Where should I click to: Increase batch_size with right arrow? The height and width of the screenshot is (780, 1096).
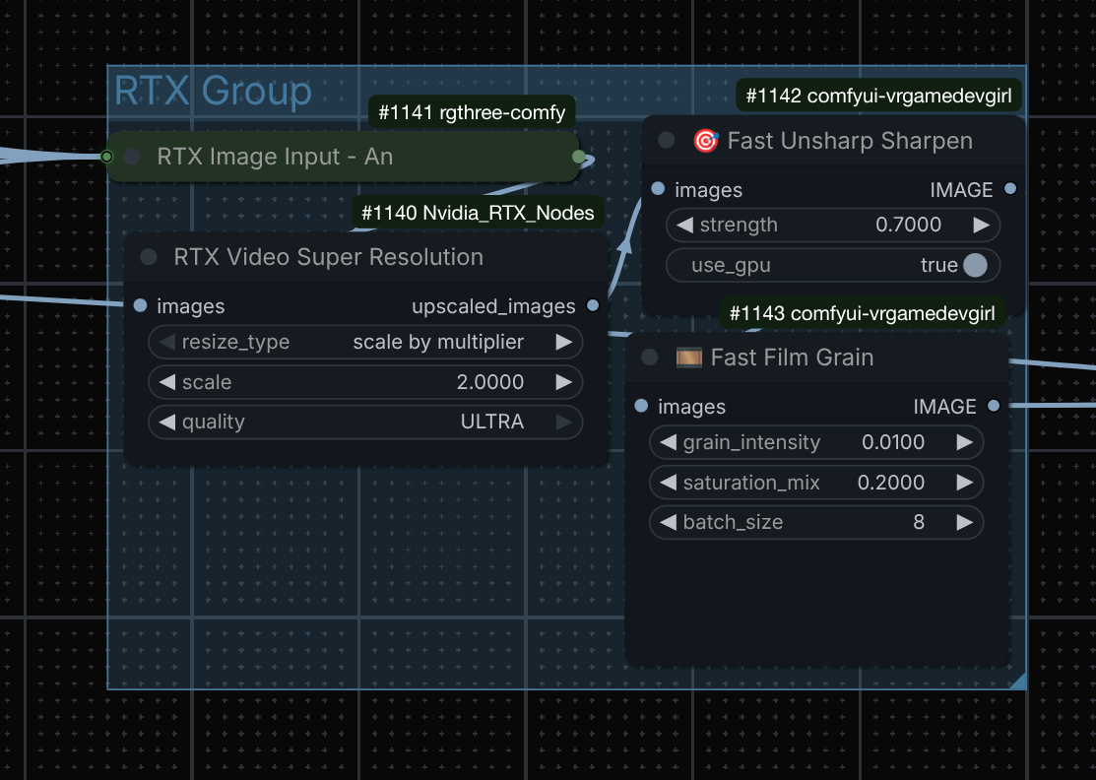pos(965,522)
